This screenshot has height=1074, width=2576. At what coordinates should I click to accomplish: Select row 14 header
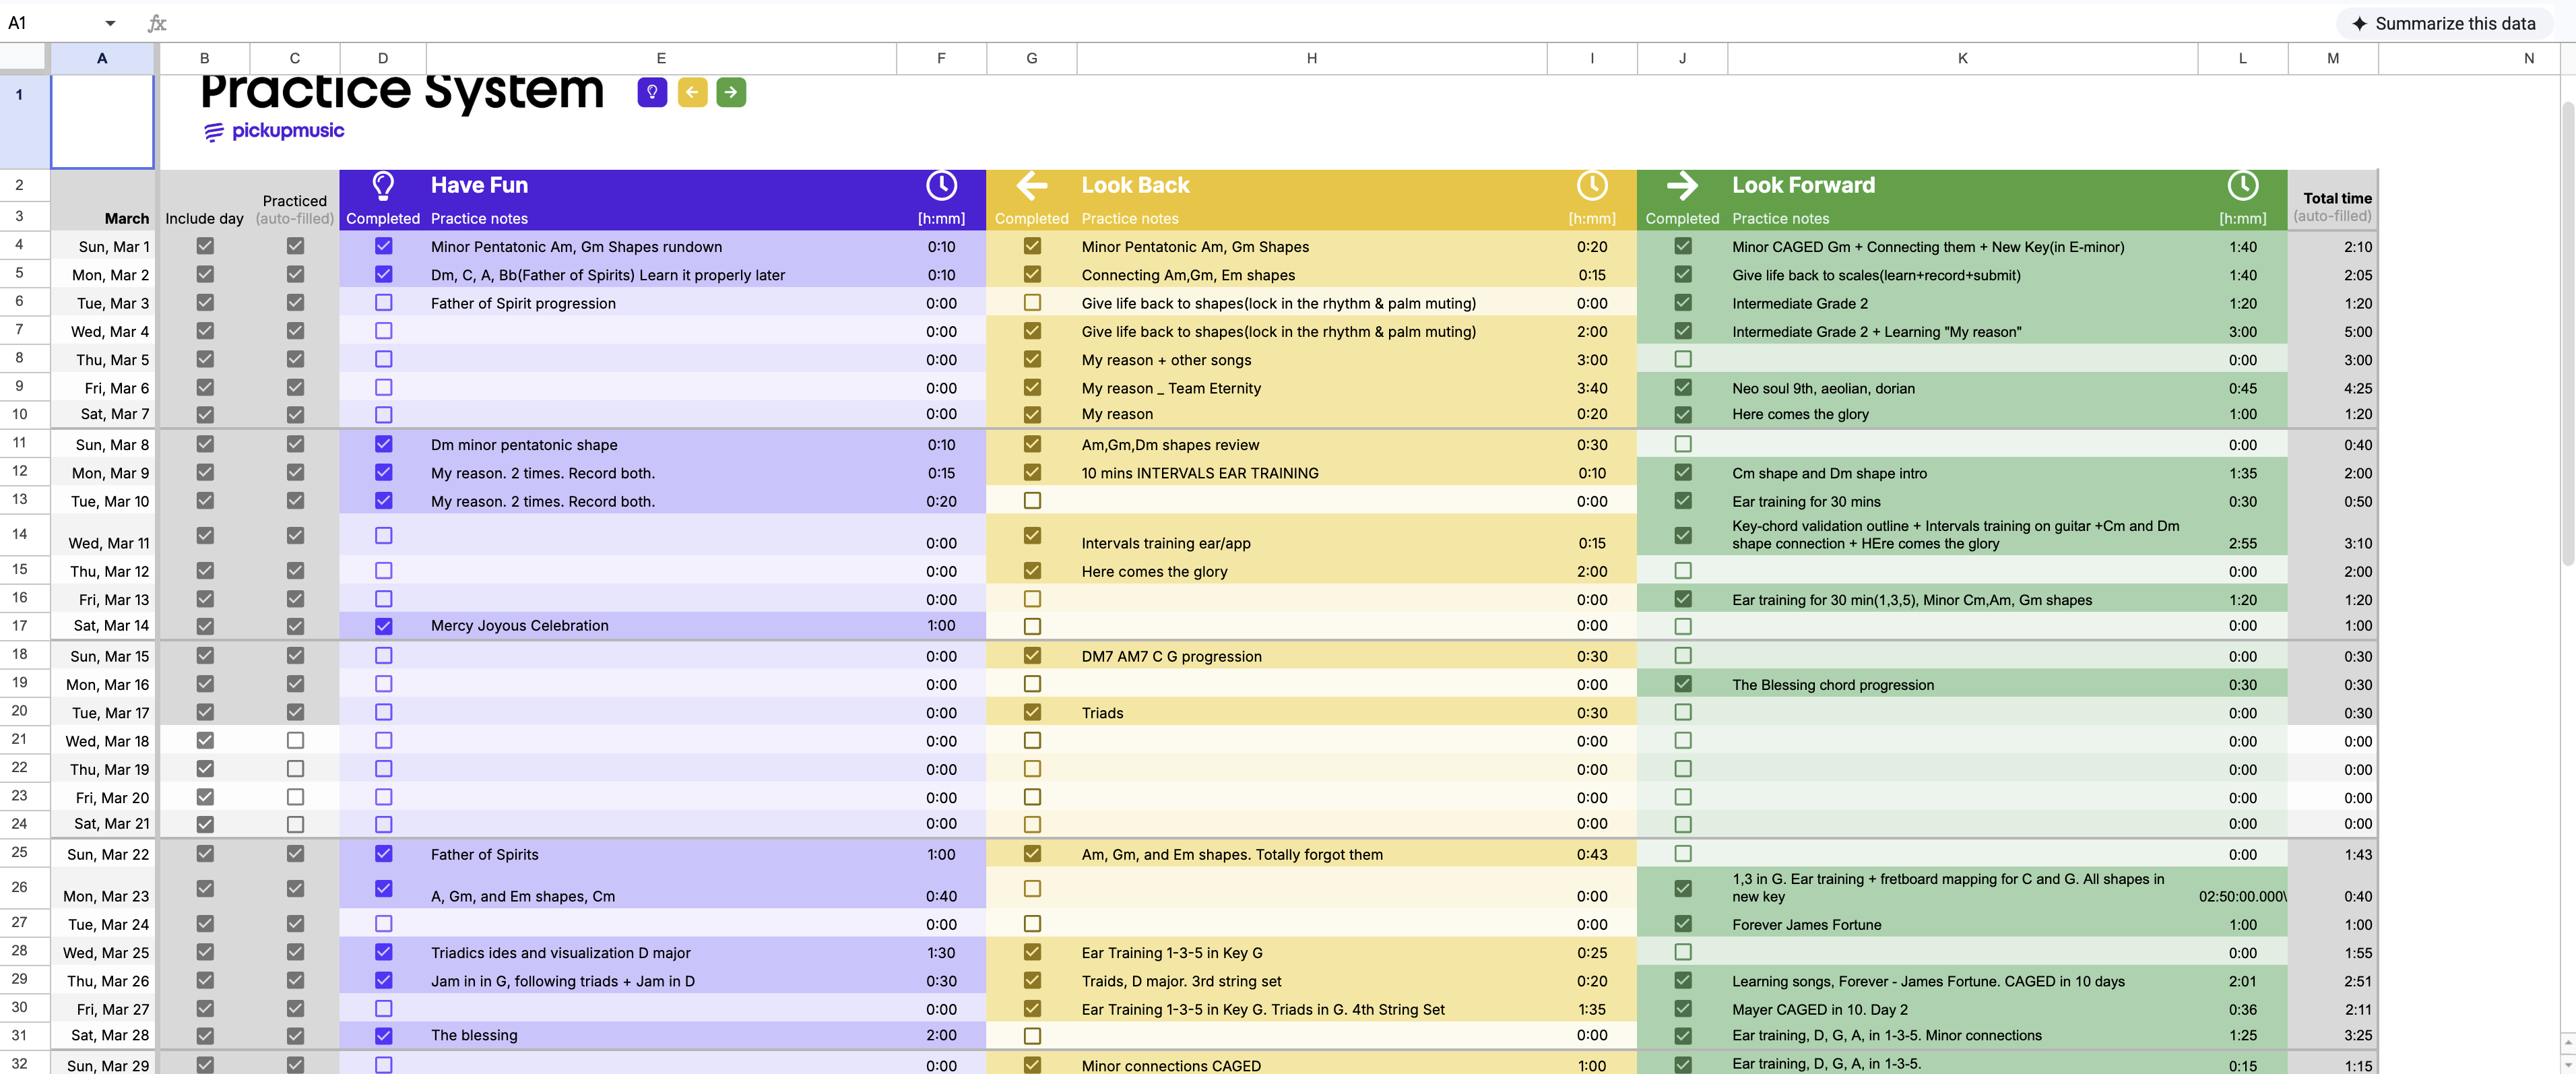[20, 534]
